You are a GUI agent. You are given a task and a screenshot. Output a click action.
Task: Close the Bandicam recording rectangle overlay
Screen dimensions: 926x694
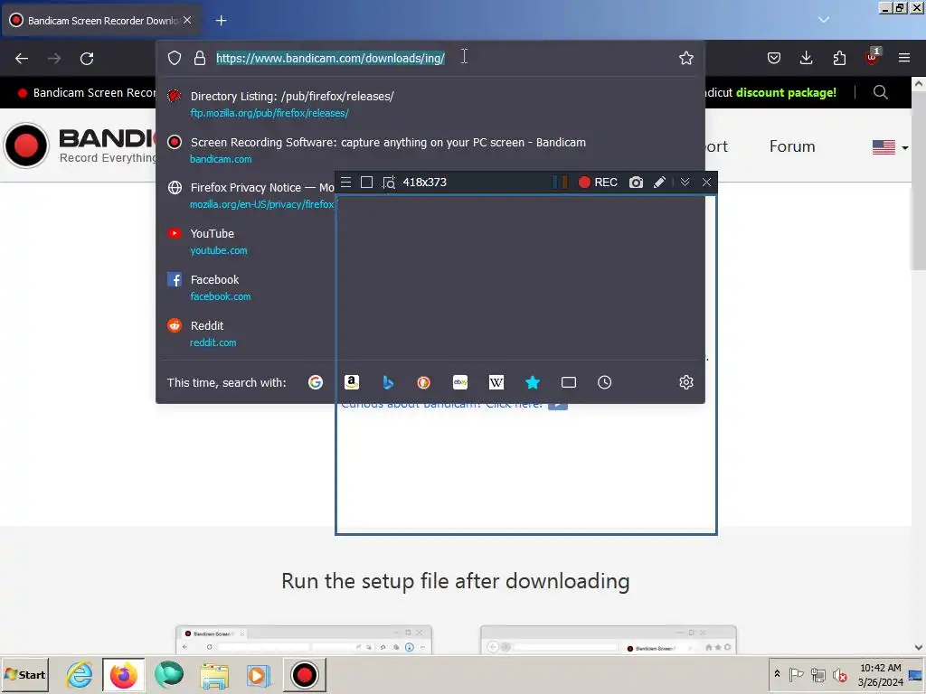(706, 183)
